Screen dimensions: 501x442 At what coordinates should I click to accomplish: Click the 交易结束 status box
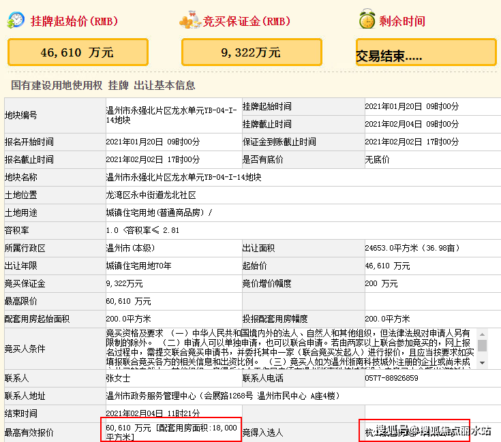click(426, 52)
